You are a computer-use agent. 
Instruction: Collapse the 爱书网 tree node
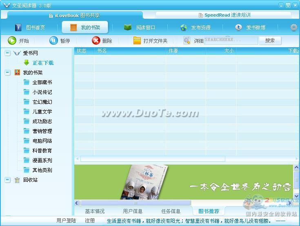pos(7,53)
